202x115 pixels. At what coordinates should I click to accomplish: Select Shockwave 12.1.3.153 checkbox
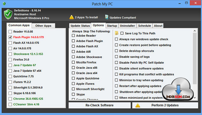tap(10, 54)
